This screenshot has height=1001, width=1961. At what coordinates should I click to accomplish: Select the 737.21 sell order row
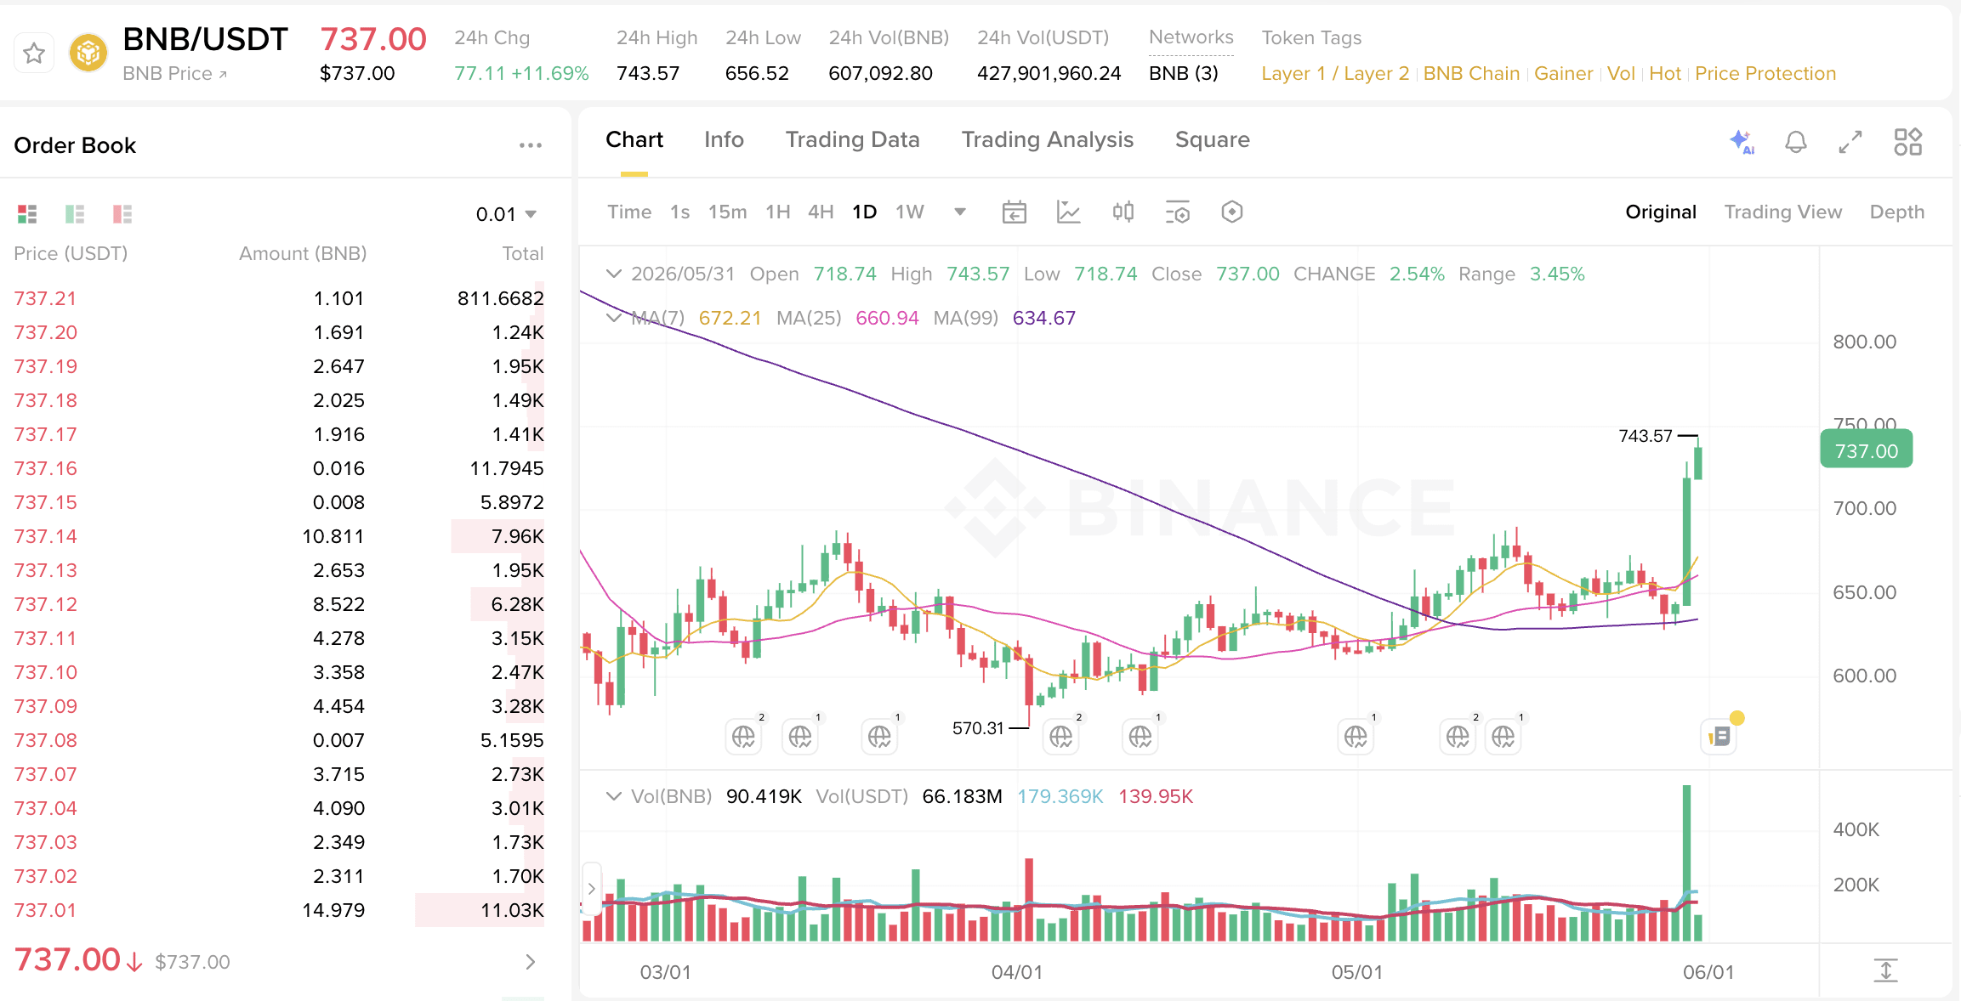(x=279, y=298)
